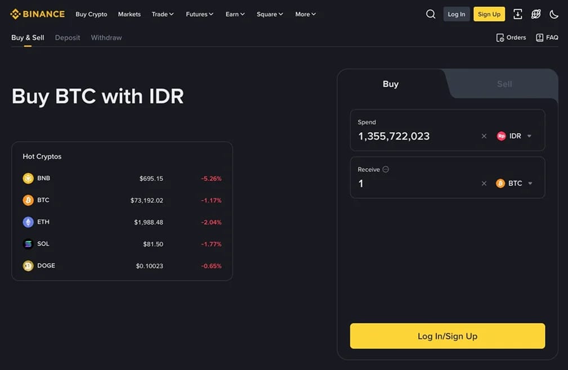Toggle dark mode moon icon
The width and height of the screenshot is (568, 370).
554,14
